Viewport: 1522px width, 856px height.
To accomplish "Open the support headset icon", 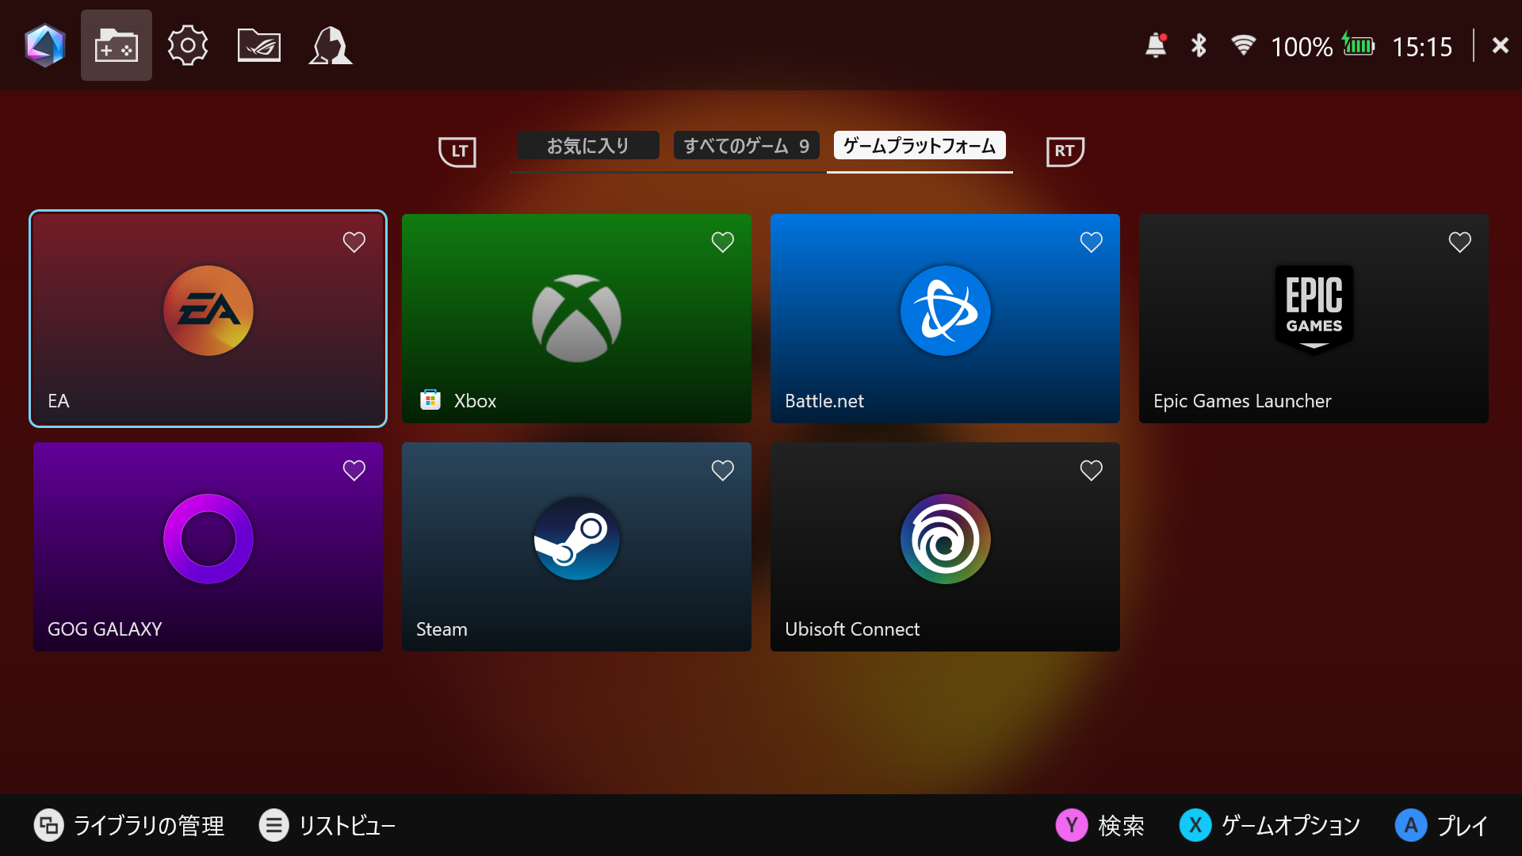I will click(x=330, y=45).
